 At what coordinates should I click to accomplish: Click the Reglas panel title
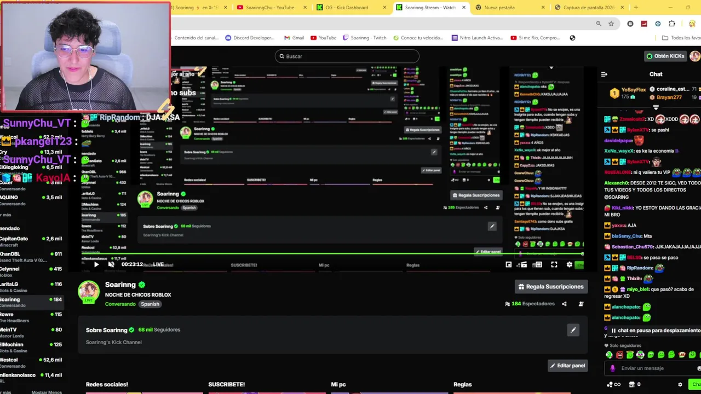(462, 385)
